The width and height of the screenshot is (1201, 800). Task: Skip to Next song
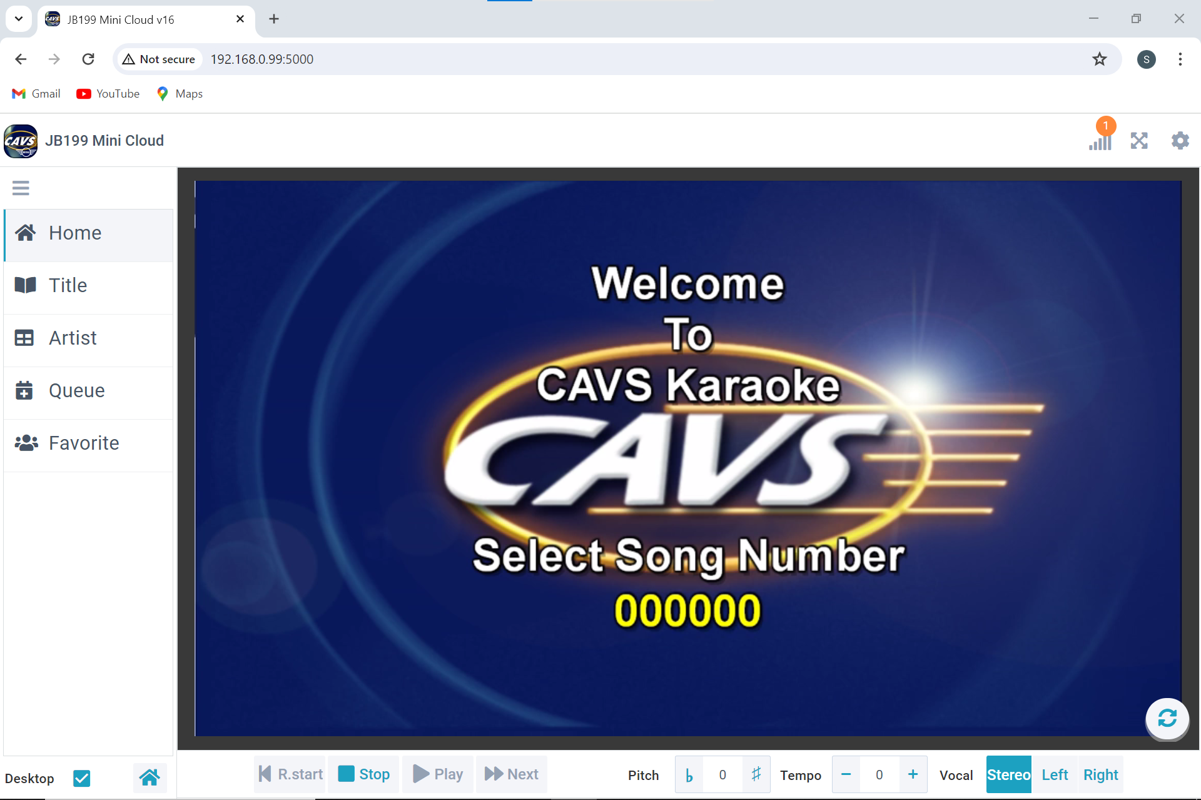[x=512, y=774]
